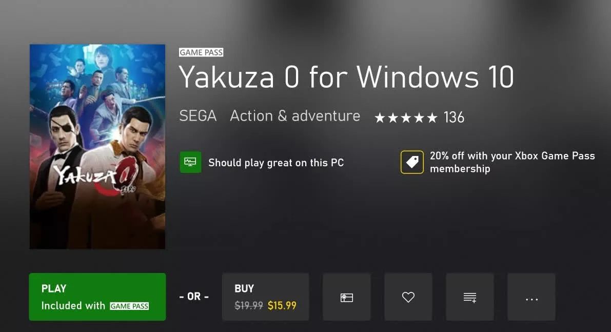Open the Yakuza 0 cover art

[97, 147]
